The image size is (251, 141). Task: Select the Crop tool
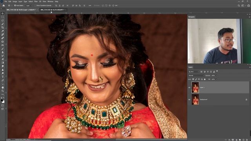(3, 27)
